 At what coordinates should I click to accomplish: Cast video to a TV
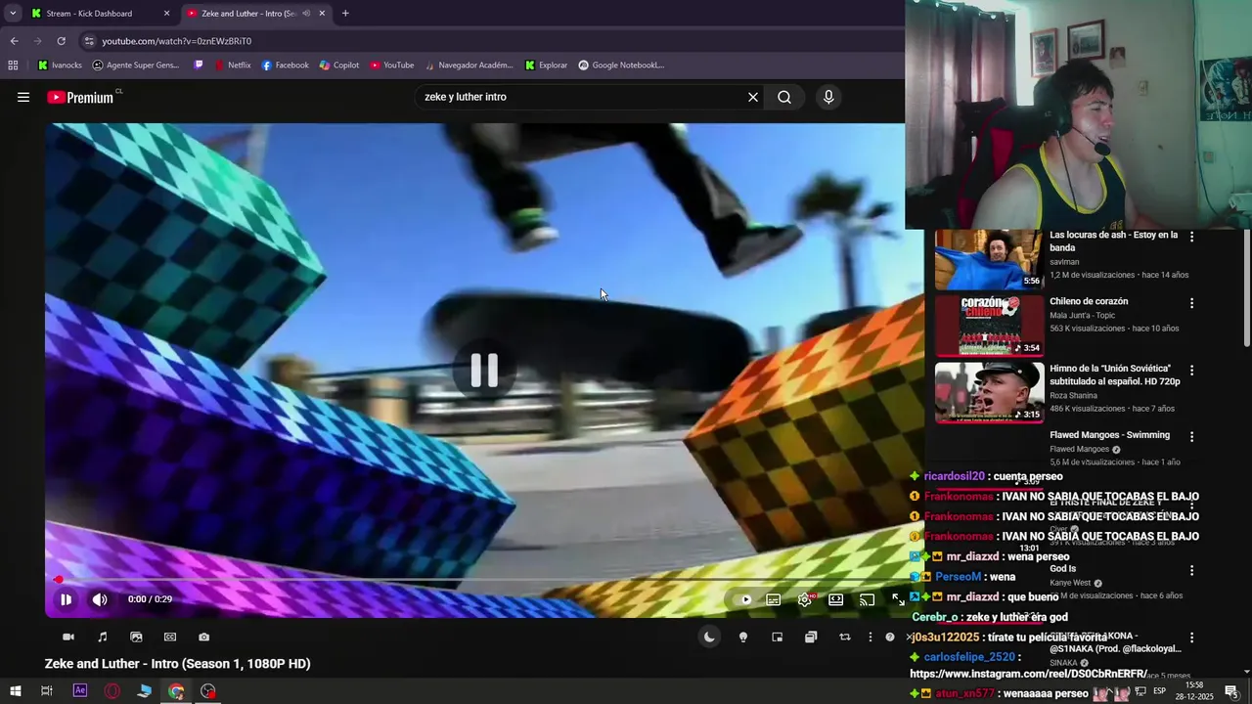(868, 599)
